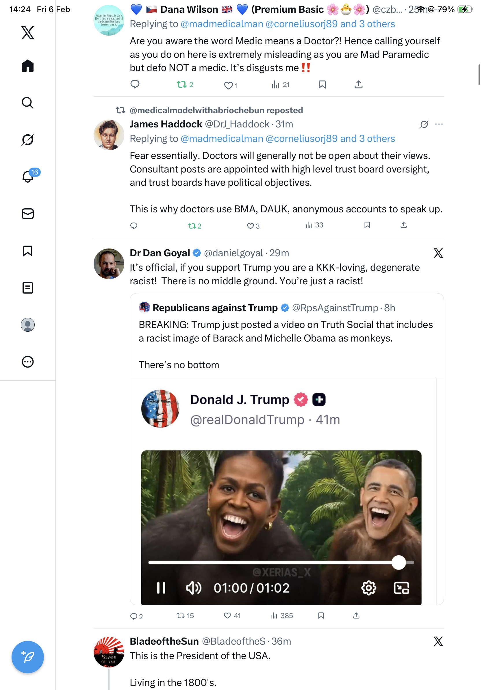The image size is (482, 690).
Task: Open @madmedicalman link in Haddock's reply
Action: point(222,138)
